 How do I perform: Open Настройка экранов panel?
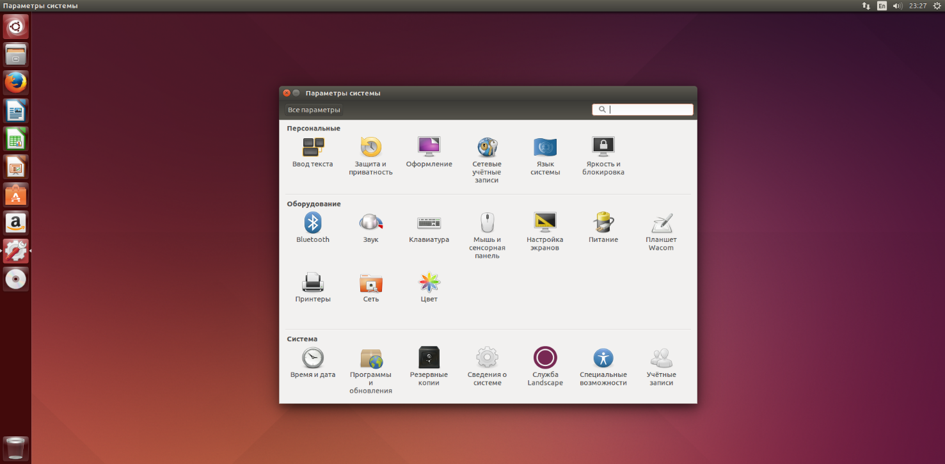(x=545, y=232)
